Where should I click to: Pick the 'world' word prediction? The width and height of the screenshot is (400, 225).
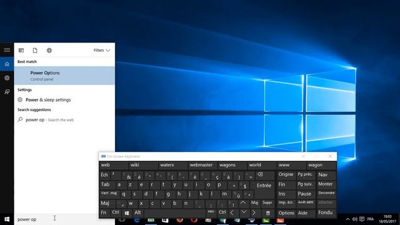pyautogui.click(x=262, y=165)
